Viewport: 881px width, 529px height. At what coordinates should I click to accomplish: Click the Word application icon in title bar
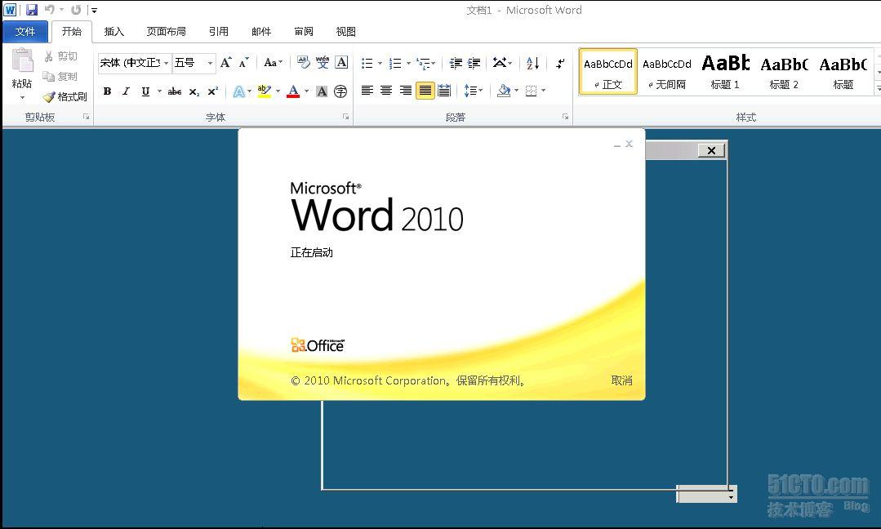pos(10,10)
